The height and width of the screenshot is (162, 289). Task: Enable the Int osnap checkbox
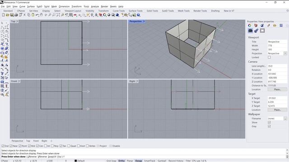tap(45, 146)
